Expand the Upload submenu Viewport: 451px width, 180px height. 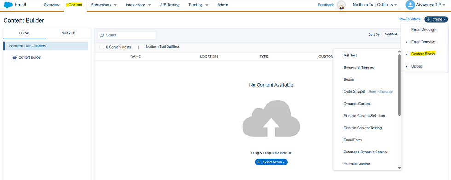[417, 66]
